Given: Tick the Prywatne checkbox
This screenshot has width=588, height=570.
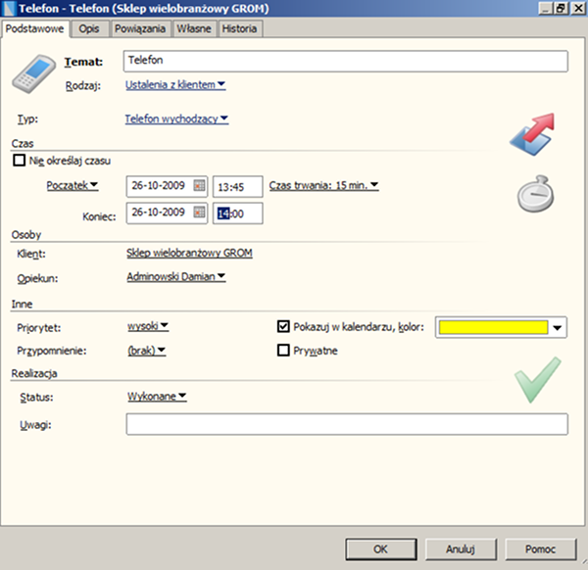Looking at the screenshot, I should tap(284, 350).
